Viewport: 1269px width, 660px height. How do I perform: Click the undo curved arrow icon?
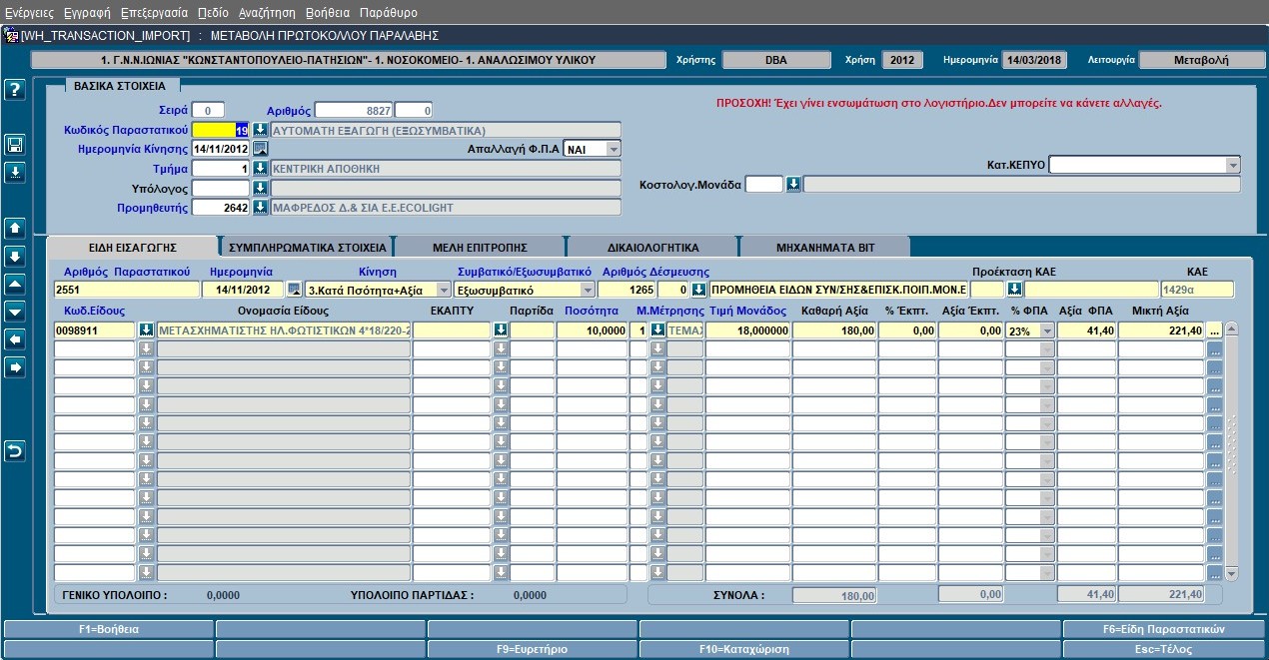[14, 451]
